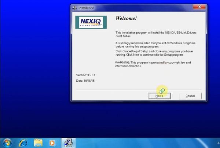Click the 'Welcome!' heading
The height and width of the screenshot is (148, 220).
coord(126,18)
